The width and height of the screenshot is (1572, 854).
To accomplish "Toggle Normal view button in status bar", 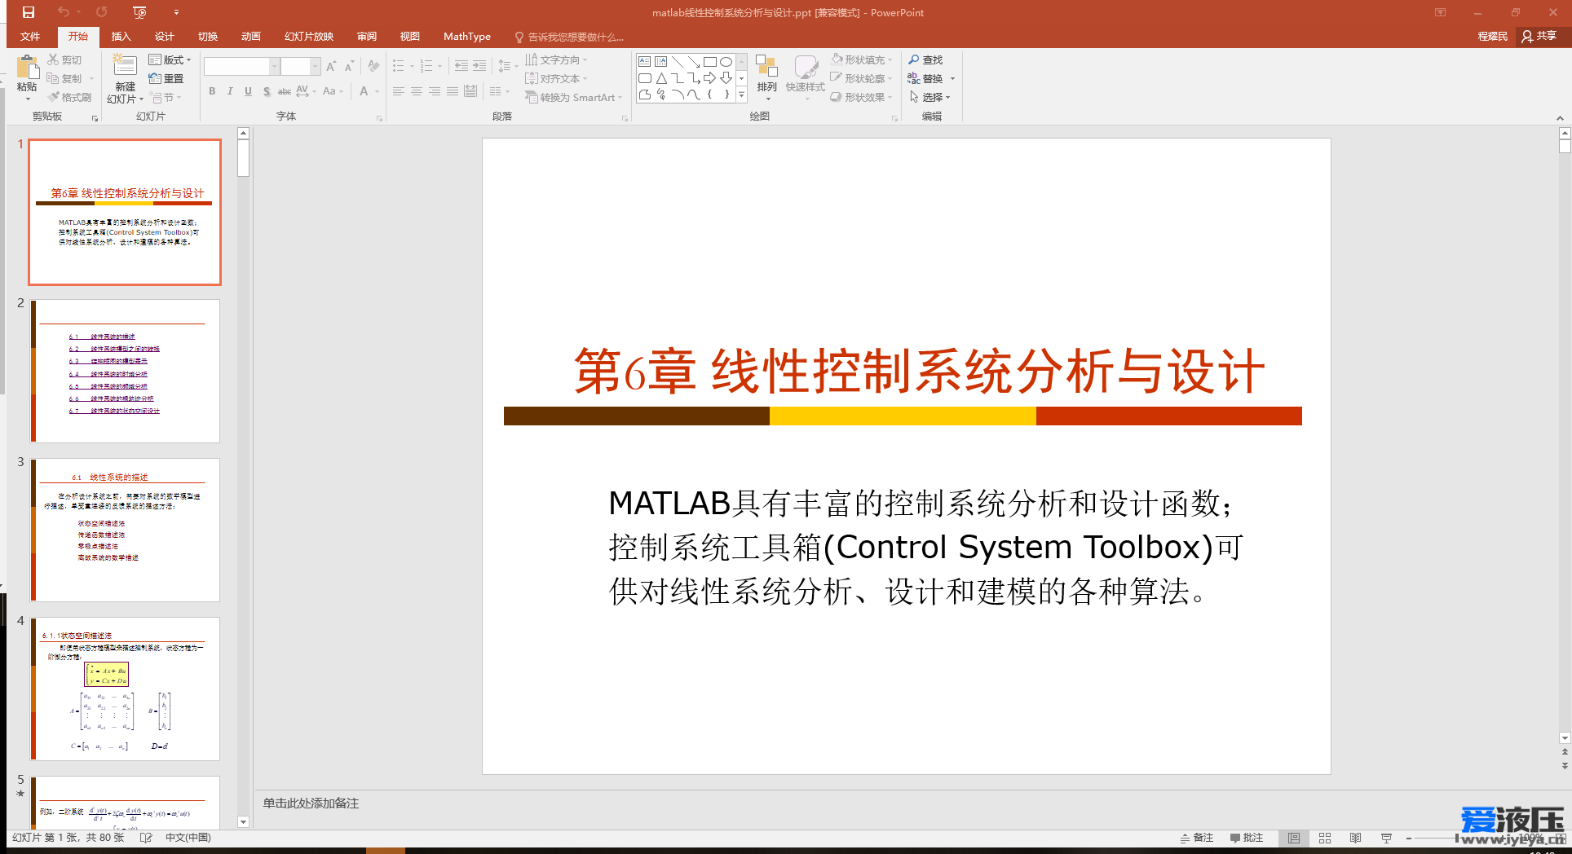I will [x=1294, y=838].
